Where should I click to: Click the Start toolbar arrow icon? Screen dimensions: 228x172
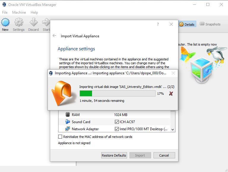tap(46, 22)
